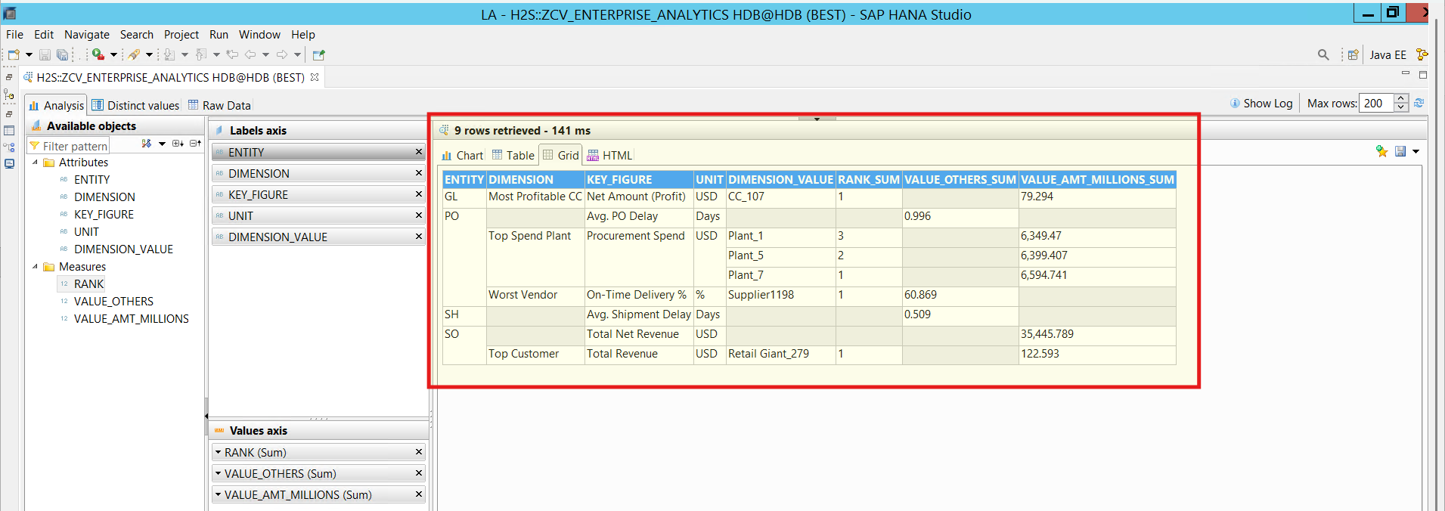Open the RANK (Sum) aggregation dropdown

click(218, 452)
